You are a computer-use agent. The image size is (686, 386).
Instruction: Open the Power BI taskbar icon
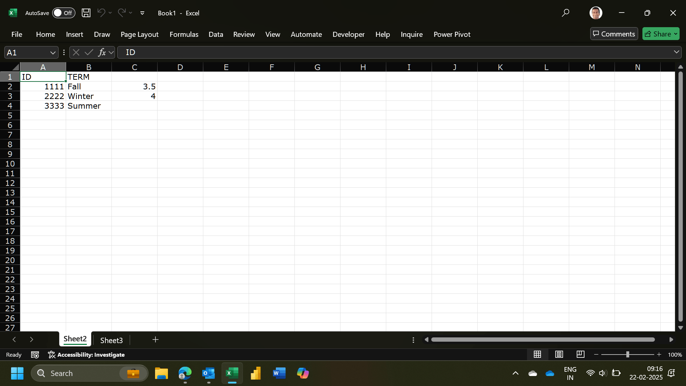256,373
